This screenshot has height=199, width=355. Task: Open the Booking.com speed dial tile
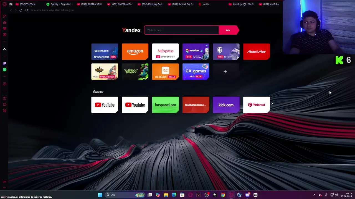pyautogui.click(x=105, y=52)
